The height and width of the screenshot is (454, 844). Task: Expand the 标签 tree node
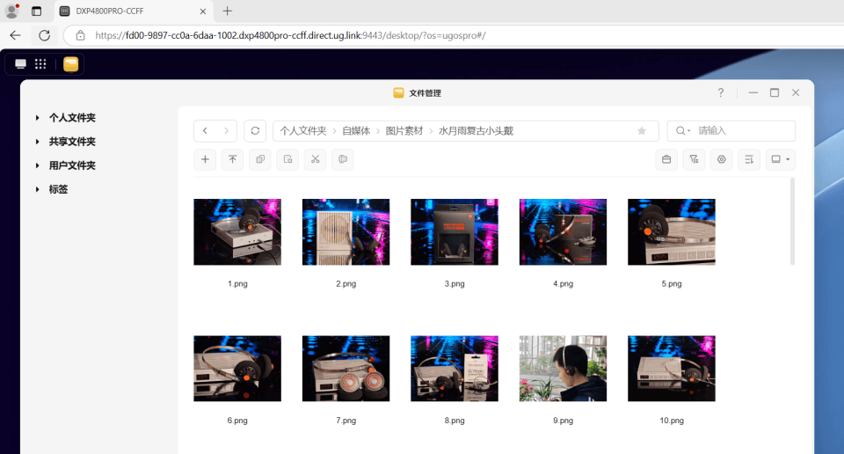[37, 189]
